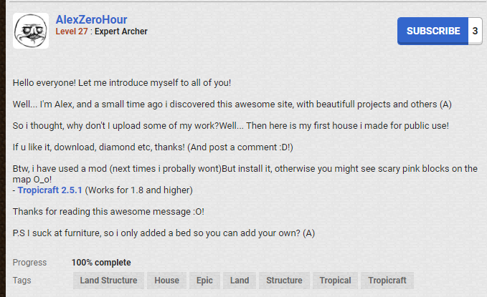487x297 pixels.
Task: Select the Structure tag
Action: pos(284,281)
